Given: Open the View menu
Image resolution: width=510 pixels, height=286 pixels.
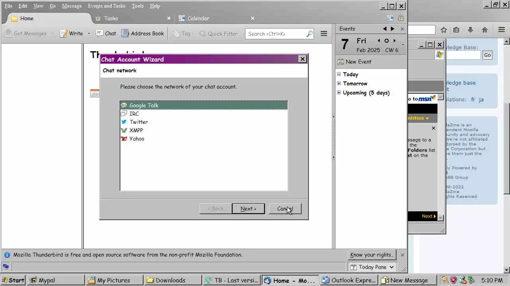Looking at the screenshot, I should click(38, 6).
